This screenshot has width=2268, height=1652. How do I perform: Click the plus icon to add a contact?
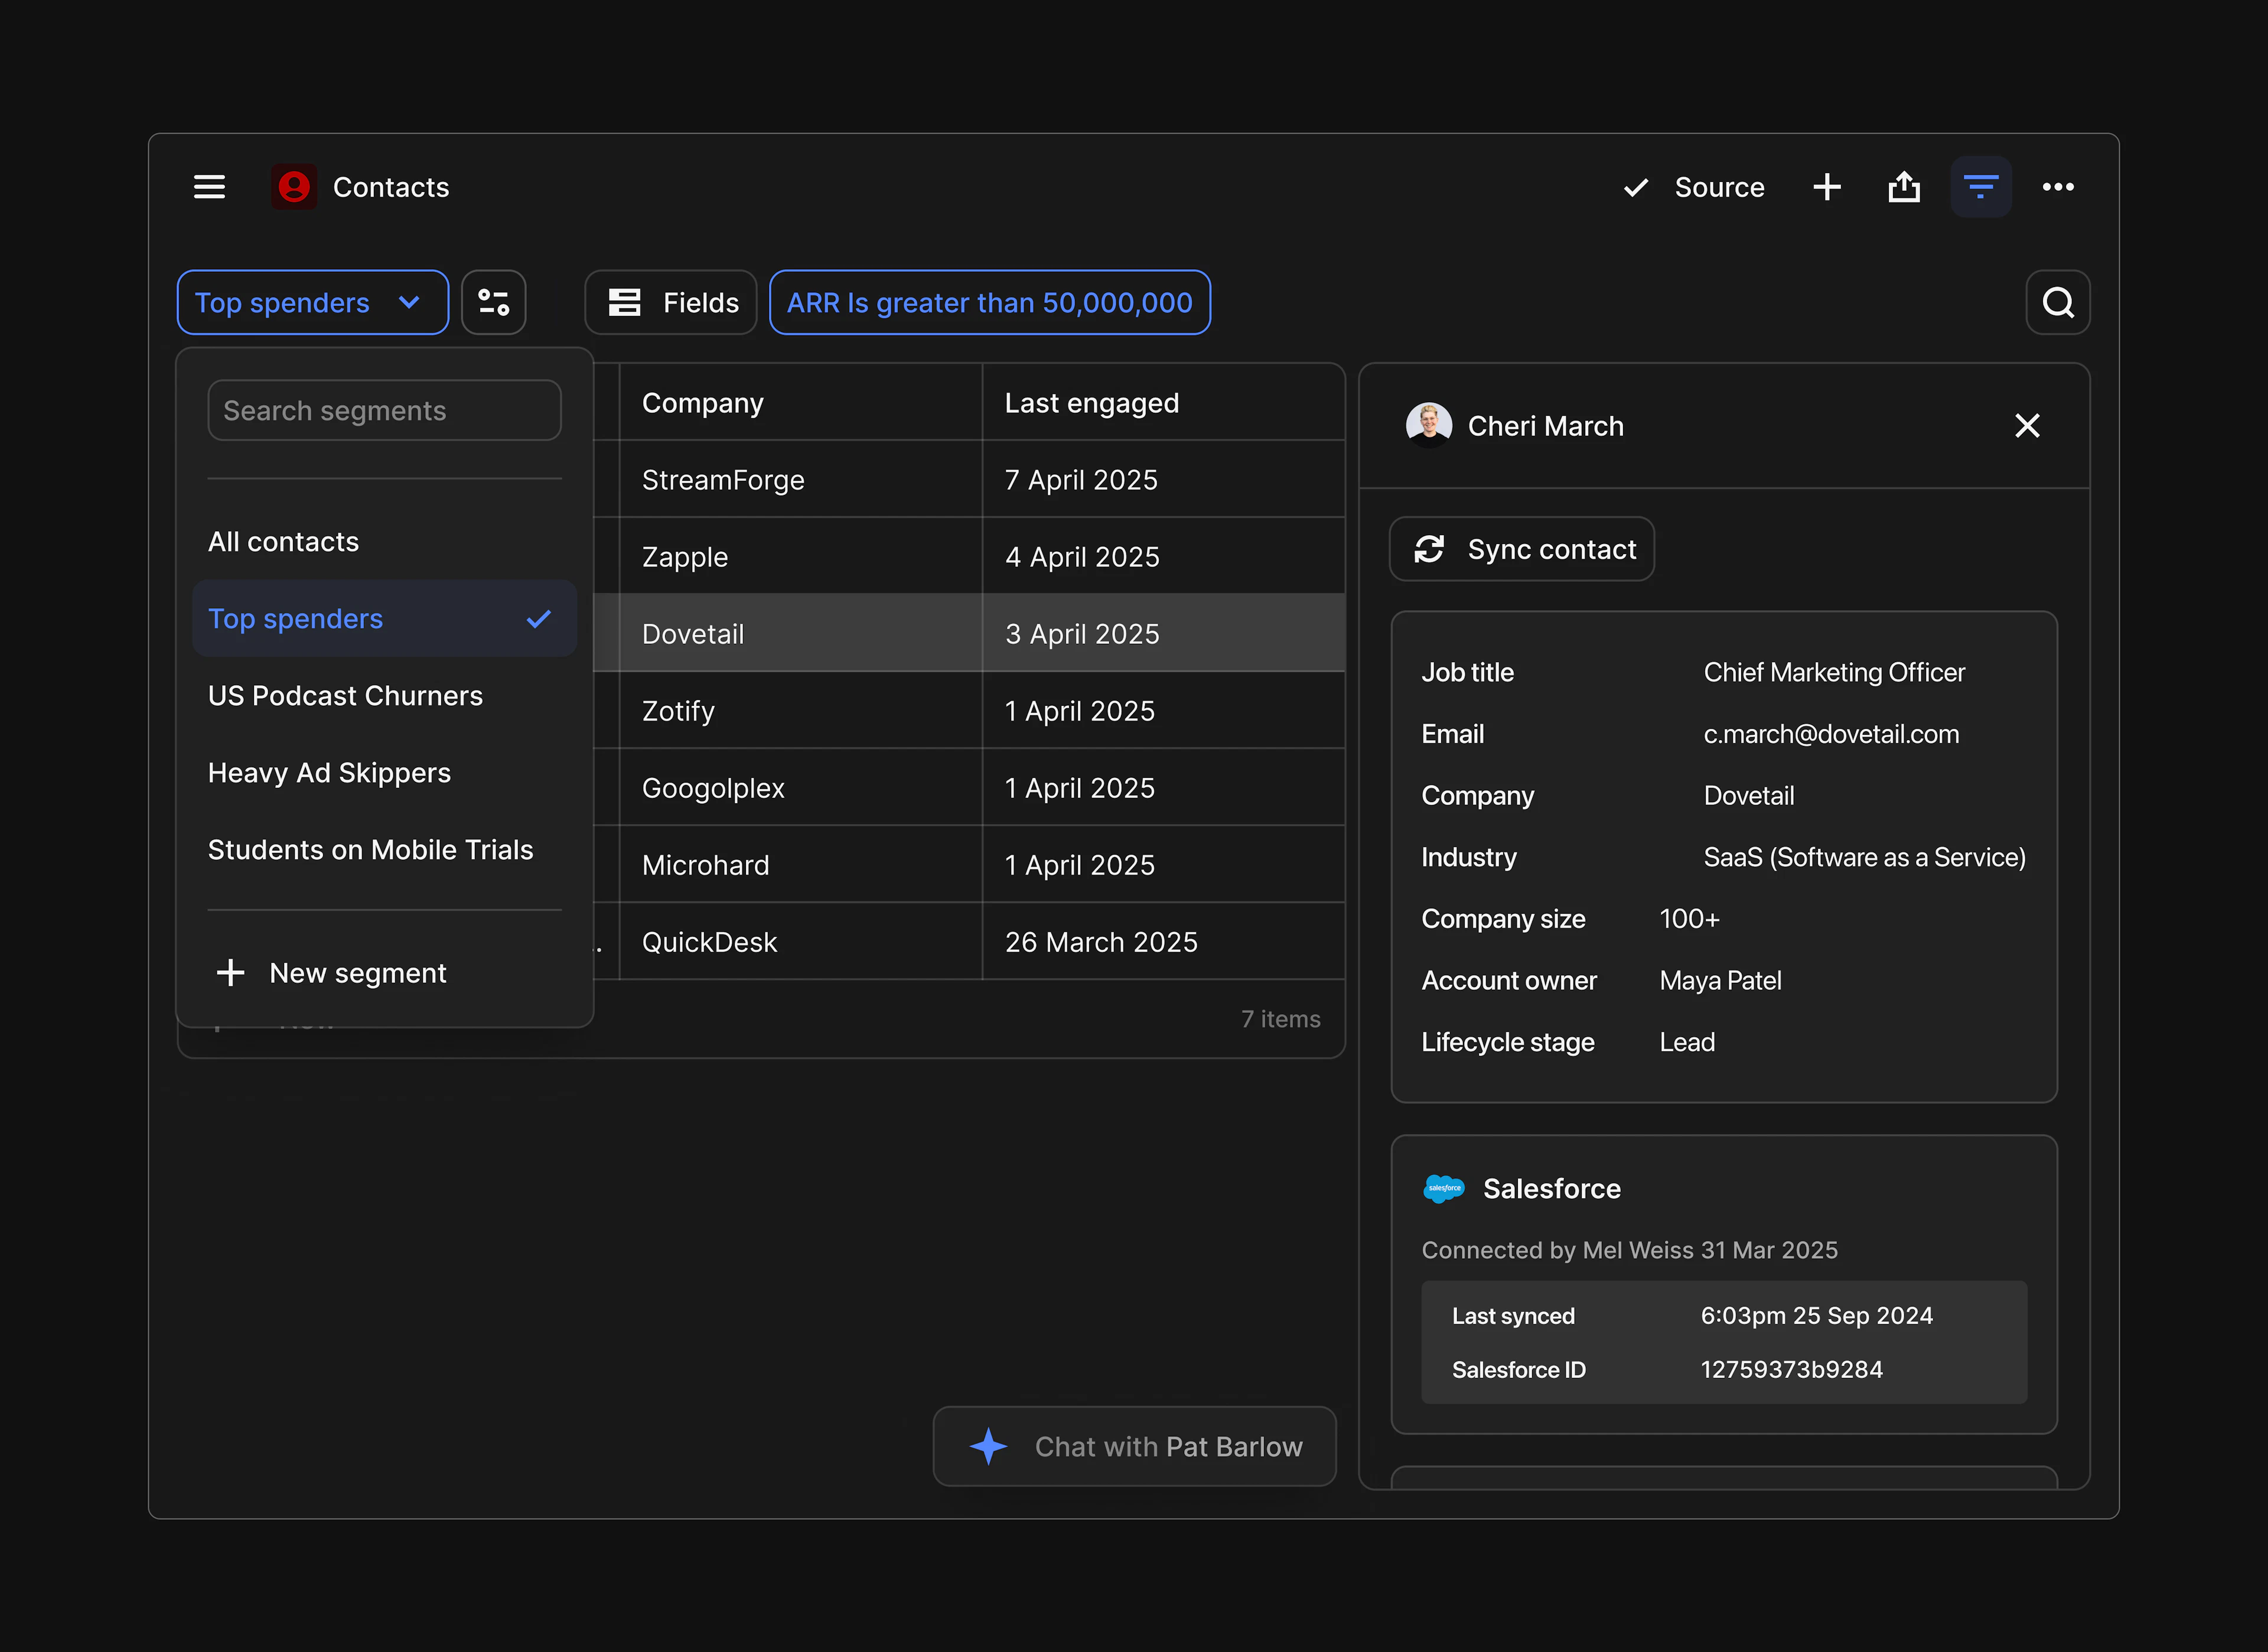click(1827, 186)
